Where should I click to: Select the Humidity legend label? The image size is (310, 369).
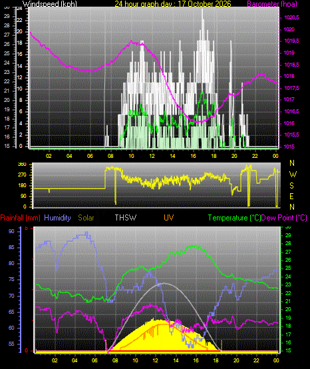[x=57, y=218]
